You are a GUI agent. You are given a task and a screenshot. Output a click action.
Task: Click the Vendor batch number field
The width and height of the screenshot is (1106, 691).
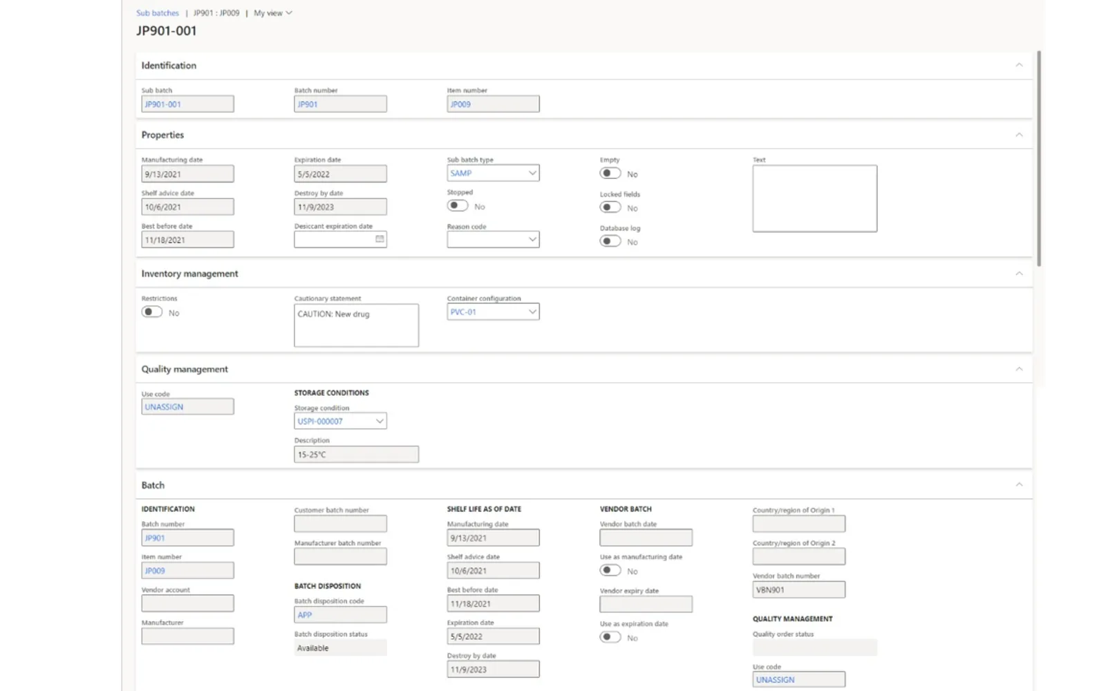pyautogui.click(x=798, y=589)
